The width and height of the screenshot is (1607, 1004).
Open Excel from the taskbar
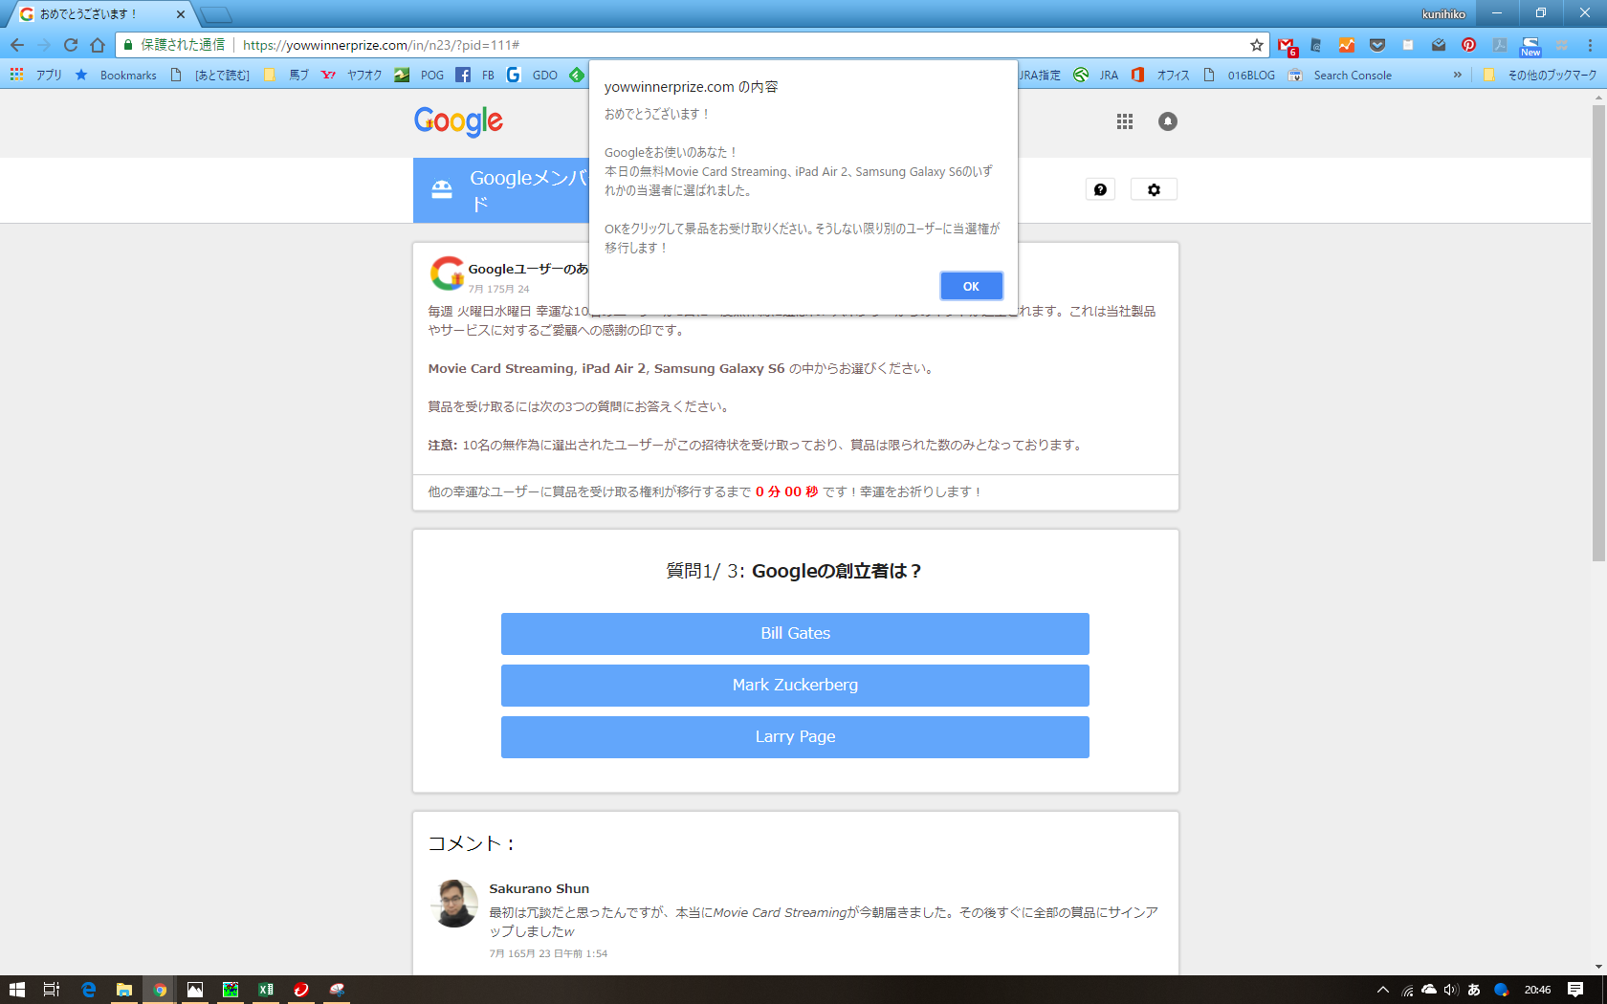pos(266,990)
